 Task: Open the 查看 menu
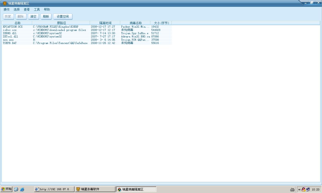(27, 10)
